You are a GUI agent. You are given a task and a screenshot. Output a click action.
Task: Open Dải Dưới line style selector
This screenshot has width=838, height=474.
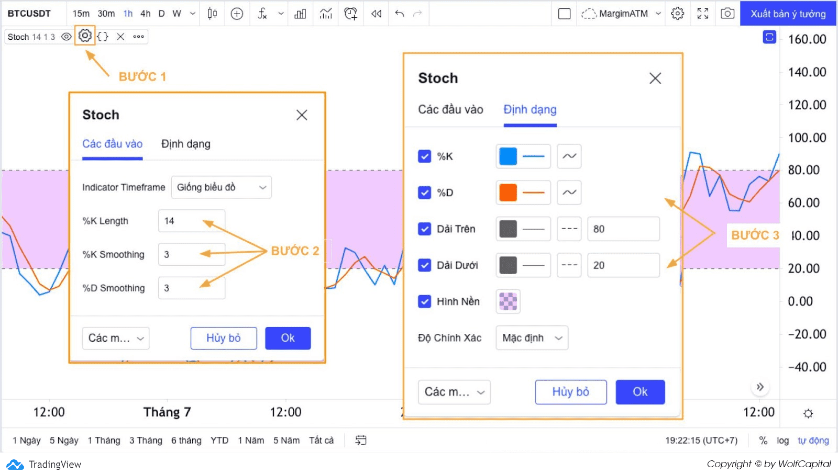(569, 265)
